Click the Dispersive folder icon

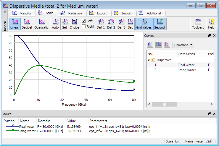click(x=153, y=60)
